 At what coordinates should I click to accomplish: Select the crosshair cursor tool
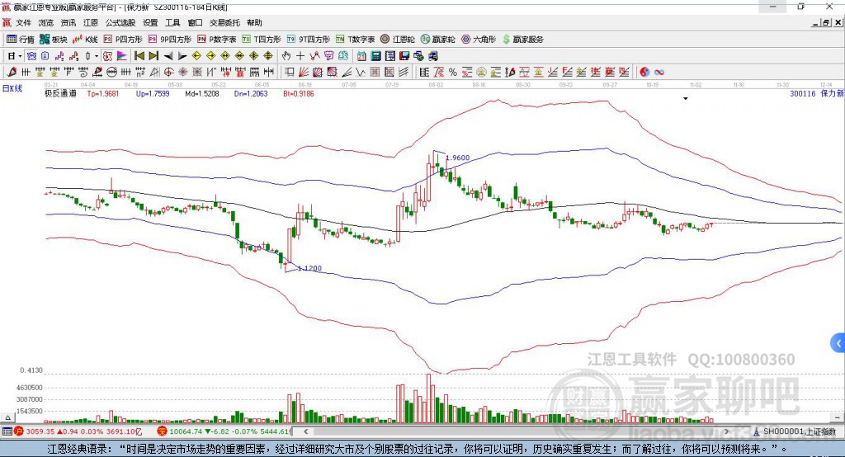pos(300,56)
